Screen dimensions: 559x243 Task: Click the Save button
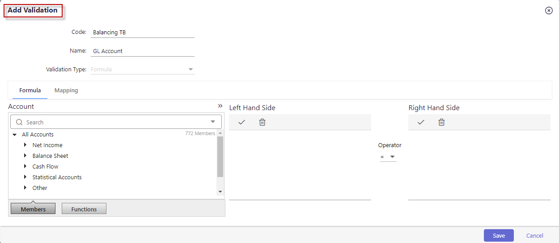499,235
